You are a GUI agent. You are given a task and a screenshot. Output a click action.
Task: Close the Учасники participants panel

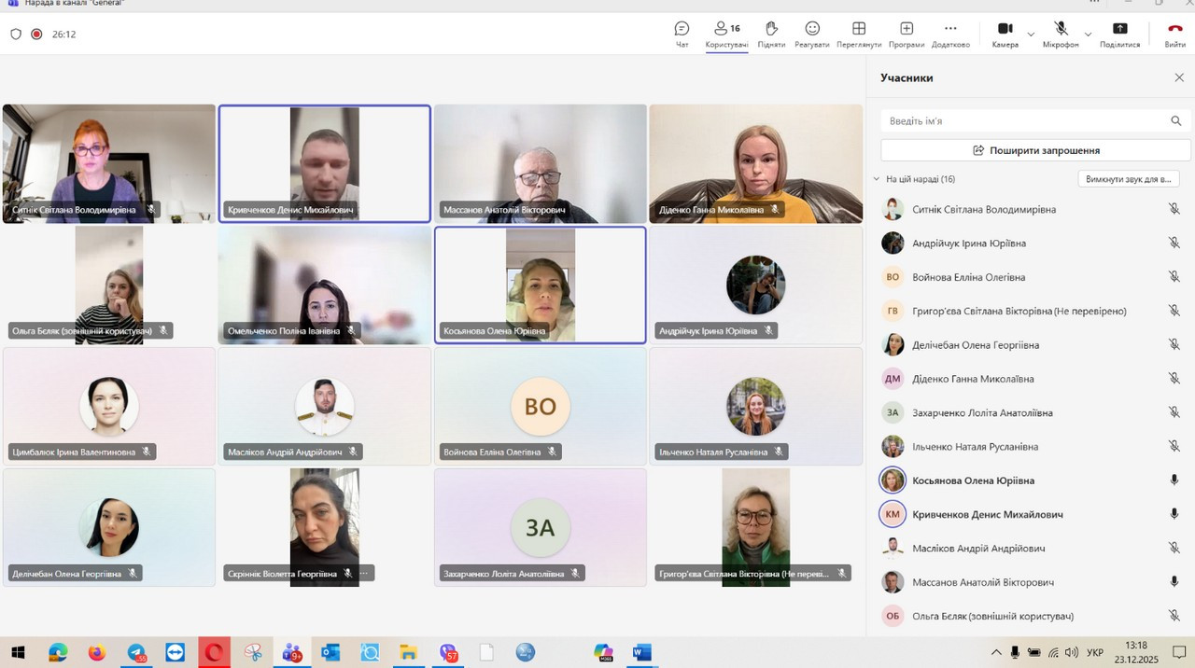pyautogui.click(x=1178, y=78)
